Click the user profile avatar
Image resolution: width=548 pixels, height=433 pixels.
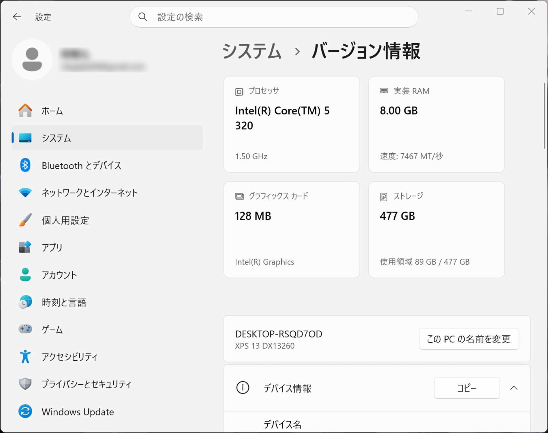click(x=32, y=59)
